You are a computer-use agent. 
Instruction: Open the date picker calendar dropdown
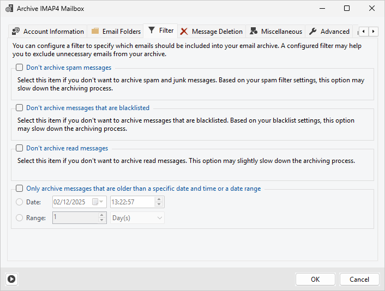pos(98,202)
